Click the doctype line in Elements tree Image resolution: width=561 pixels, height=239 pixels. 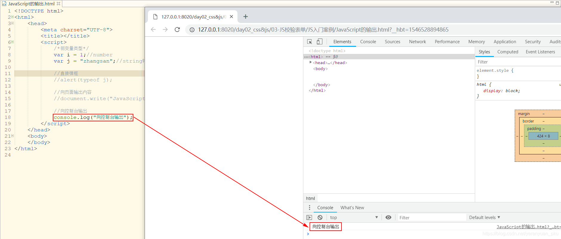(327, 51)
